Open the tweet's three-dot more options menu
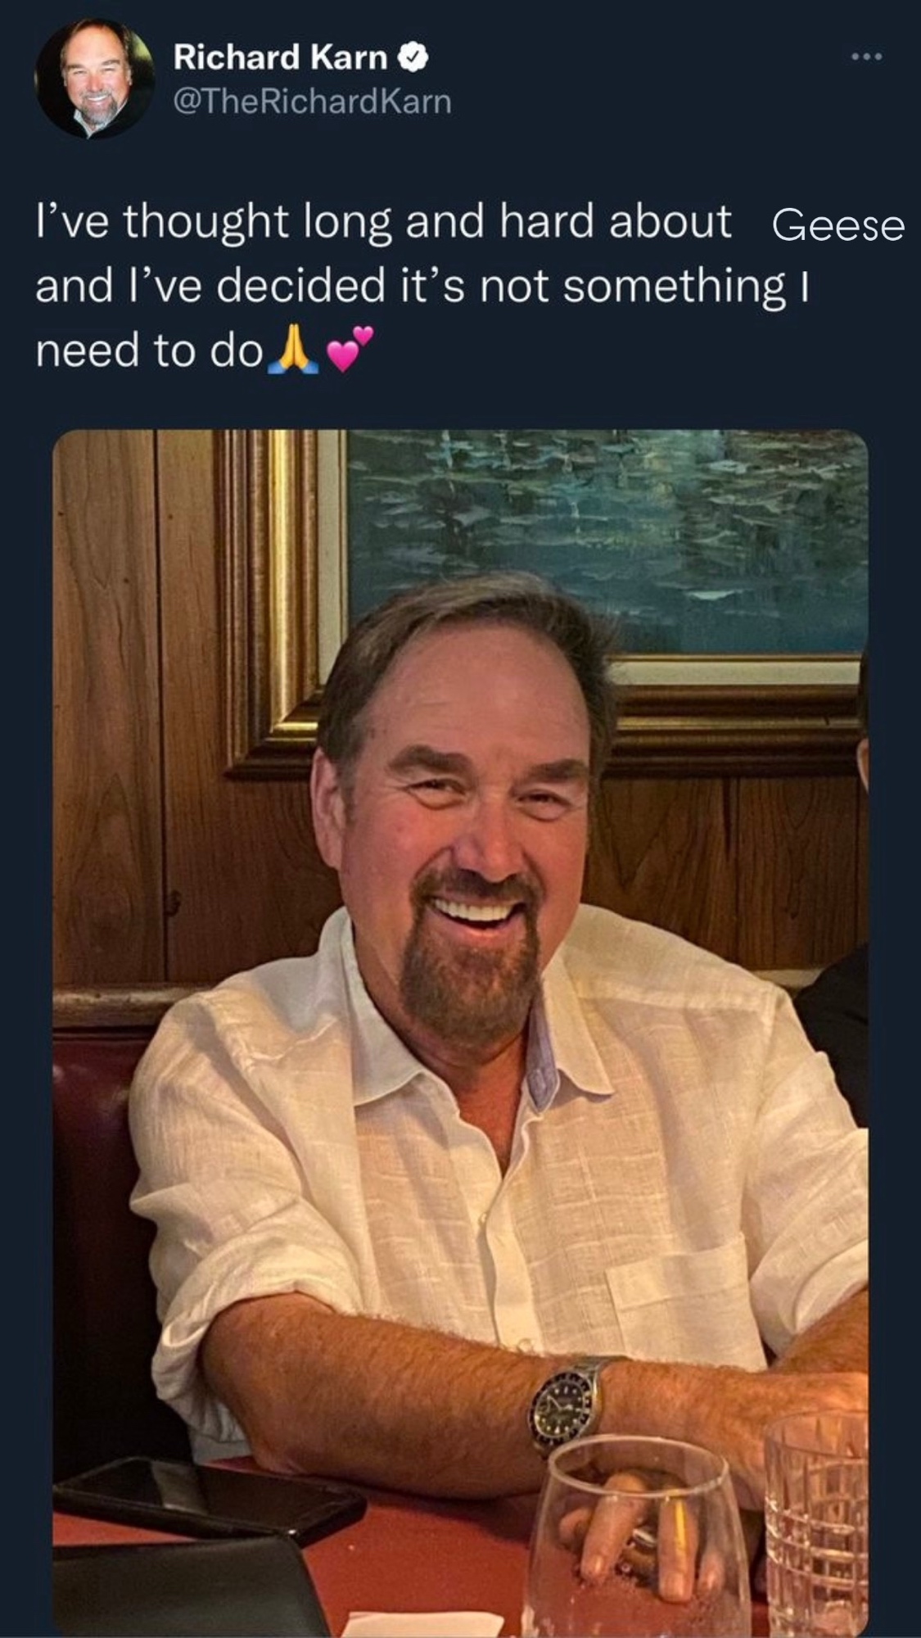The height and width of the screenshot is (1638, 921). coord(865,57)
